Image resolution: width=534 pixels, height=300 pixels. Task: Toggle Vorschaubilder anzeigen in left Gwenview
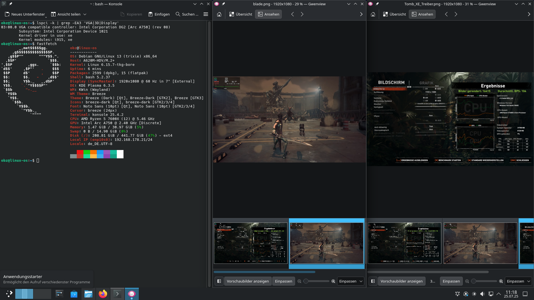(x=248, y=281)
